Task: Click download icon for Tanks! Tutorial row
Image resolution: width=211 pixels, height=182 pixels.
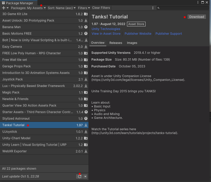Action: point(86,125)
